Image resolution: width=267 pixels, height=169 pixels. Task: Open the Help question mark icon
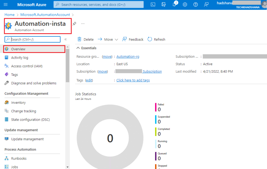point(195,5)
